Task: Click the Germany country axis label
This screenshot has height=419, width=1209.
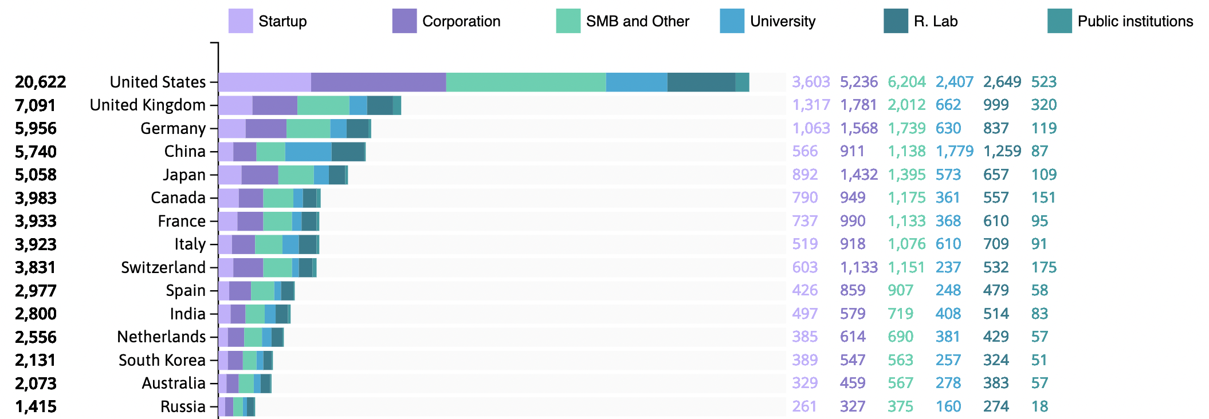Action: point(173,128)
